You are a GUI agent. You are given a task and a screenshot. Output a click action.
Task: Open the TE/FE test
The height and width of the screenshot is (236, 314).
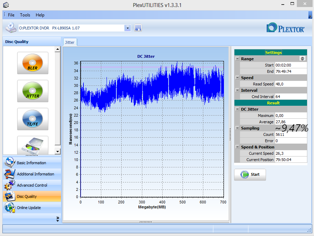[x=33, y=119]
